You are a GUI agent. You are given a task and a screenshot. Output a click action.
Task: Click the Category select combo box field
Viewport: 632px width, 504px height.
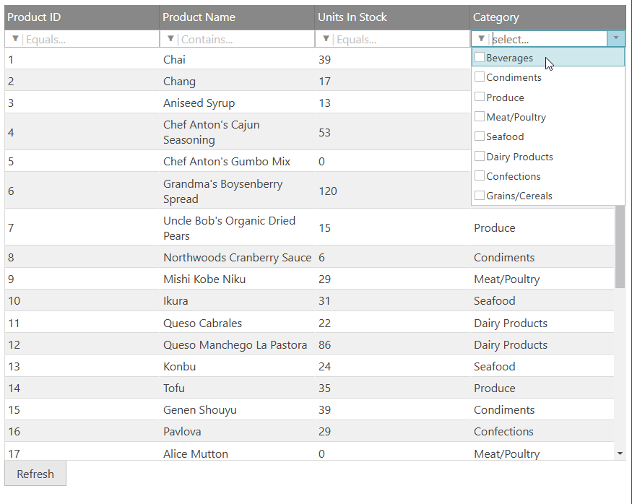tap(547, 39)
